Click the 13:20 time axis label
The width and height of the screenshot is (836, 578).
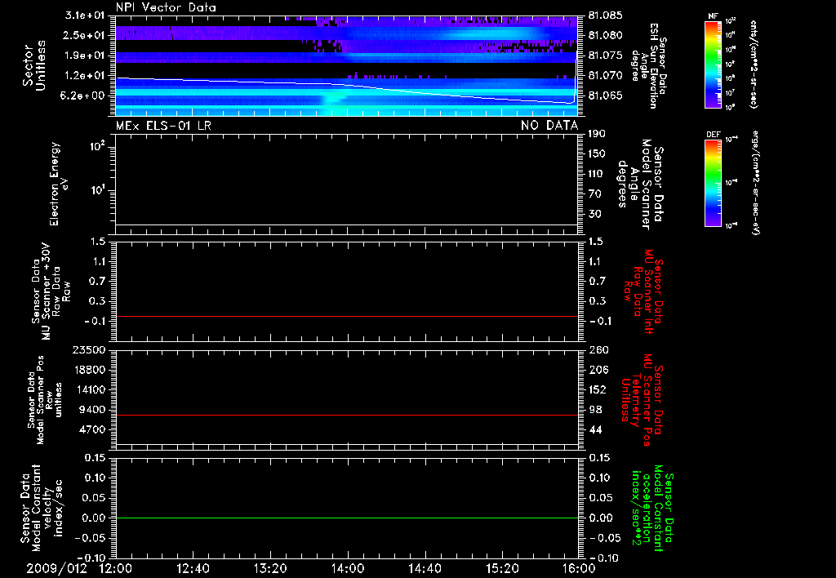[270, 568]
